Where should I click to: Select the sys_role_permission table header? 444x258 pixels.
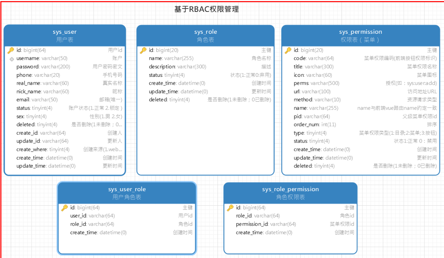[x=291, y=193]
